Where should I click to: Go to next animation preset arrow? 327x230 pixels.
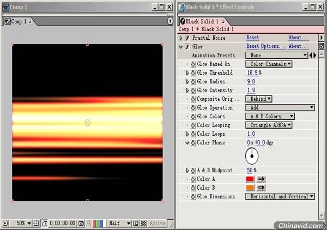314,55
